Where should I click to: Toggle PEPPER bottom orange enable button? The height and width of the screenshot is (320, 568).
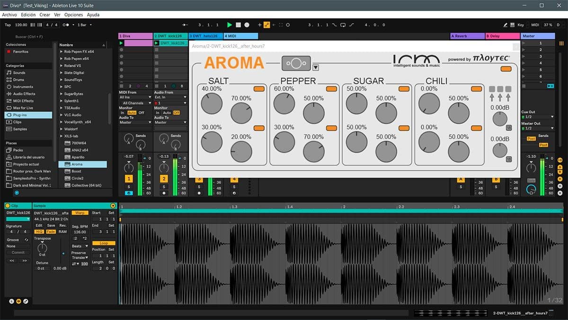click(331, 128)
